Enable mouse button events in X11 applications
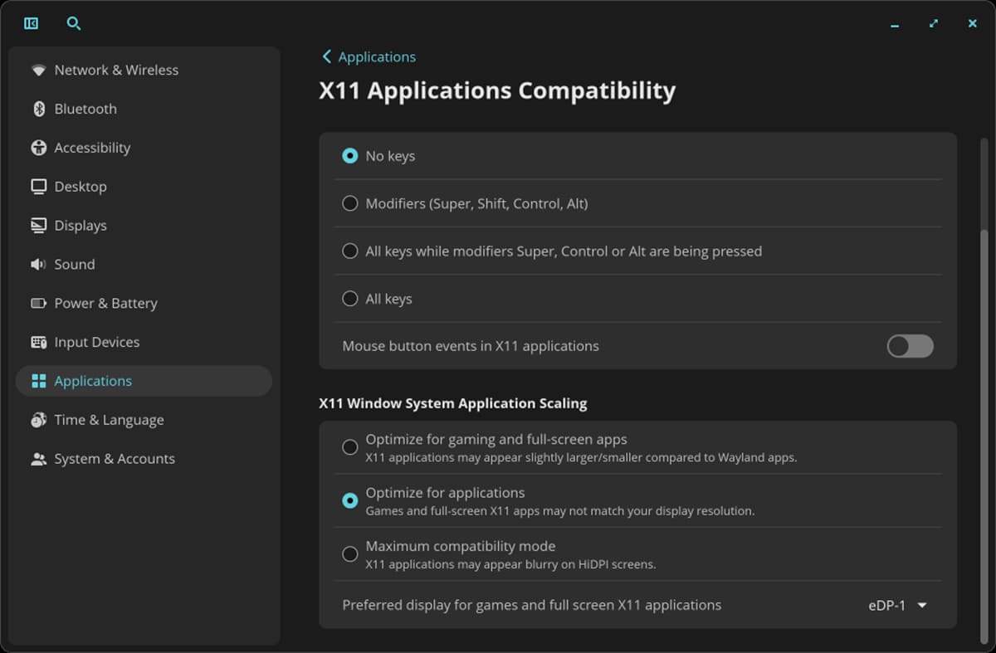The width and height of the screenshot is (996, 653). point(910,346)
